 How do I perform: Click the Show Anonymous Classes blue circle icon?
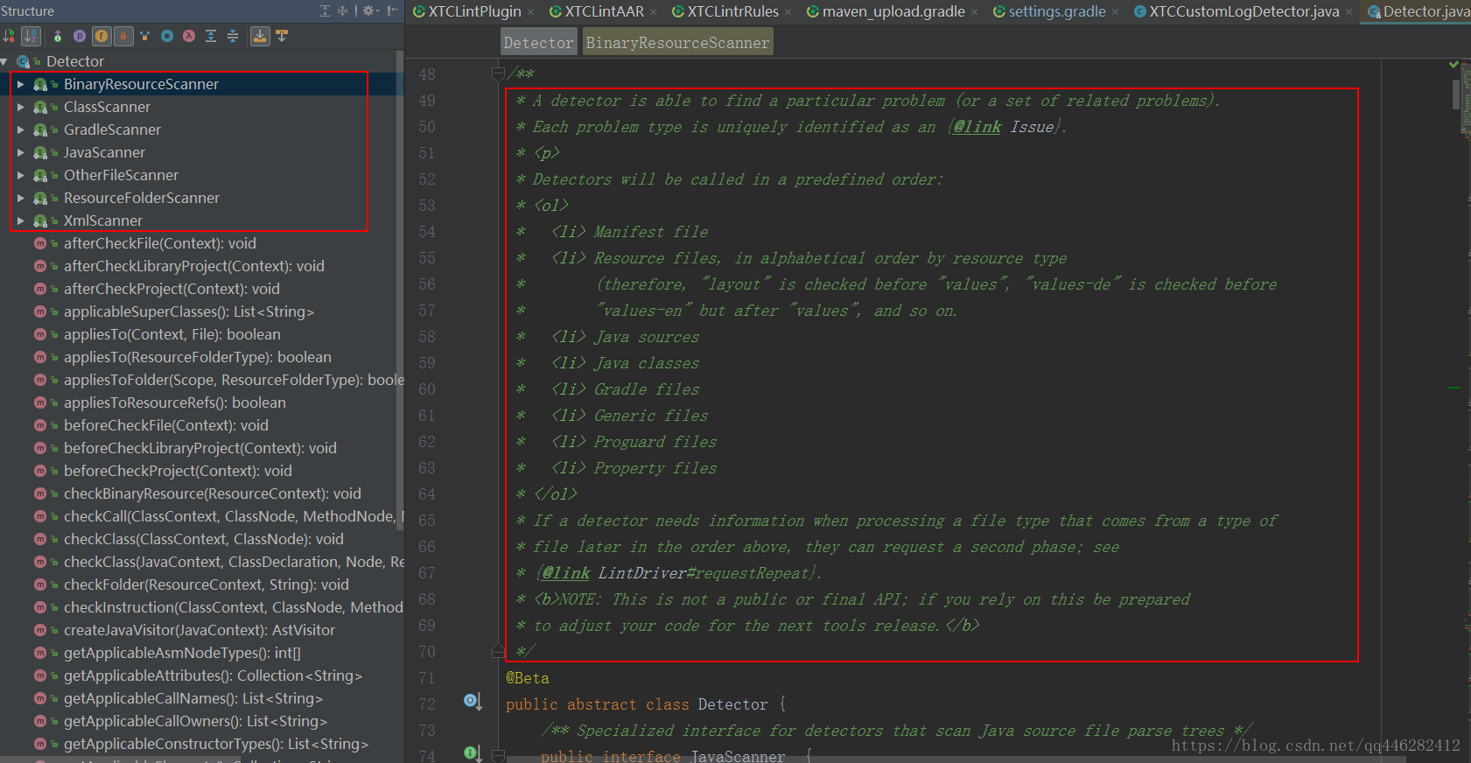pos(166,36)
